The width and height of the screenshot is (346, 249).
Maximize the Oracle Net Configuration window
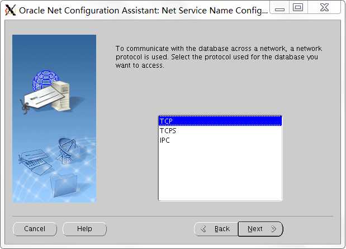pyautogui.click(x=298, y=7)
